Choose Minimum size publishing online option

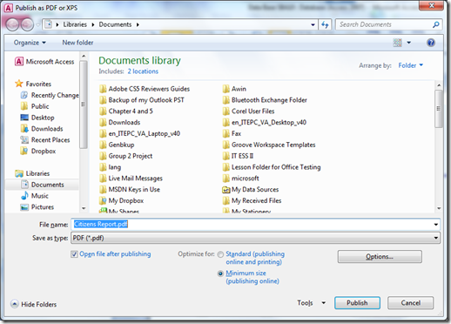click(x=220, y=273)
